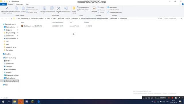Click Edit (Изменить) in the ribbon

pyautogui.click(x=101, y=10)
